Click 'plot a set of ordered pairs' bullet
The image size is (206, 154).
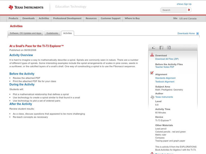pyautogui.click(x=37, y=101)
